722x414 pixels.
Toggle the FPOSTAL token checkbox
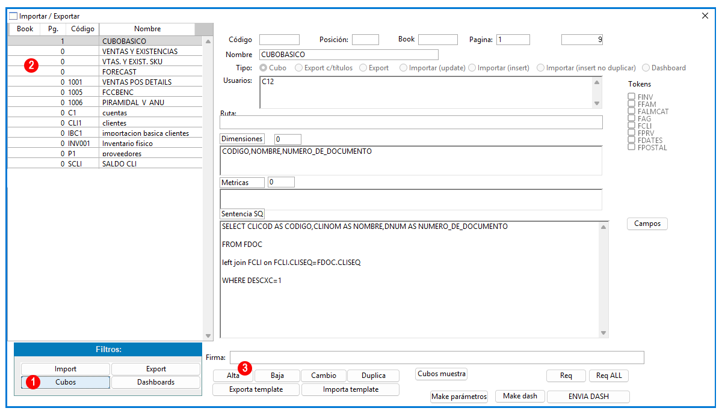point(632,147)
